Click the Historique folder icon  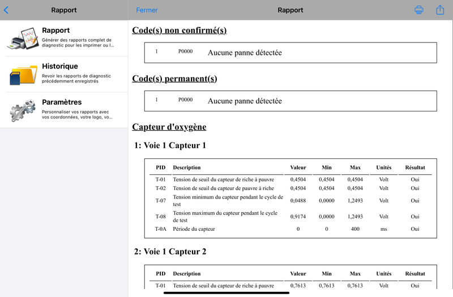(23, 75)
